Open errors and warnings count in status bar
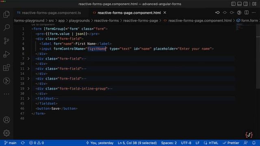The image size is (260, 146). (x=37, y=143)
